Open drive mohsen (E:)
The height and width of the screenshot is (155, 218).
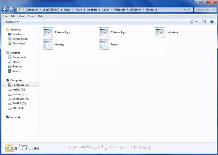(17, 94)
